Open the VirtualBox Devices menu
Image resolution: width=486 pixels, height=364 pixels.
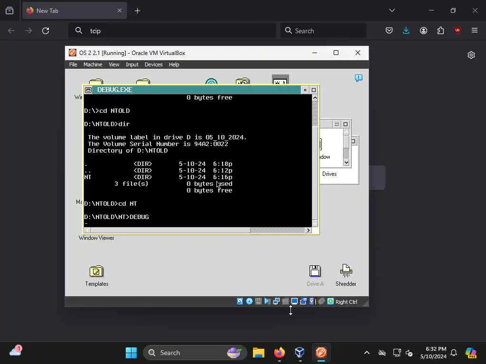tap(153, 64)
